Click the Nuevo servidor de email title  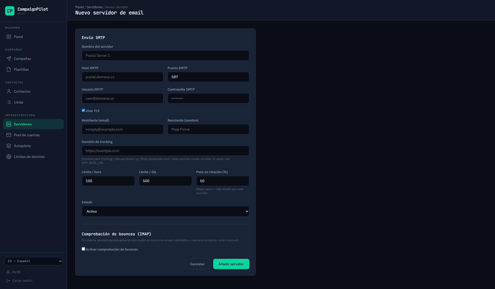109,13
